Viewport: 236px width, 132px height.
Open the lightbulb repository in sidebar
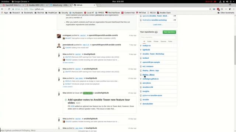coord(146,50)
